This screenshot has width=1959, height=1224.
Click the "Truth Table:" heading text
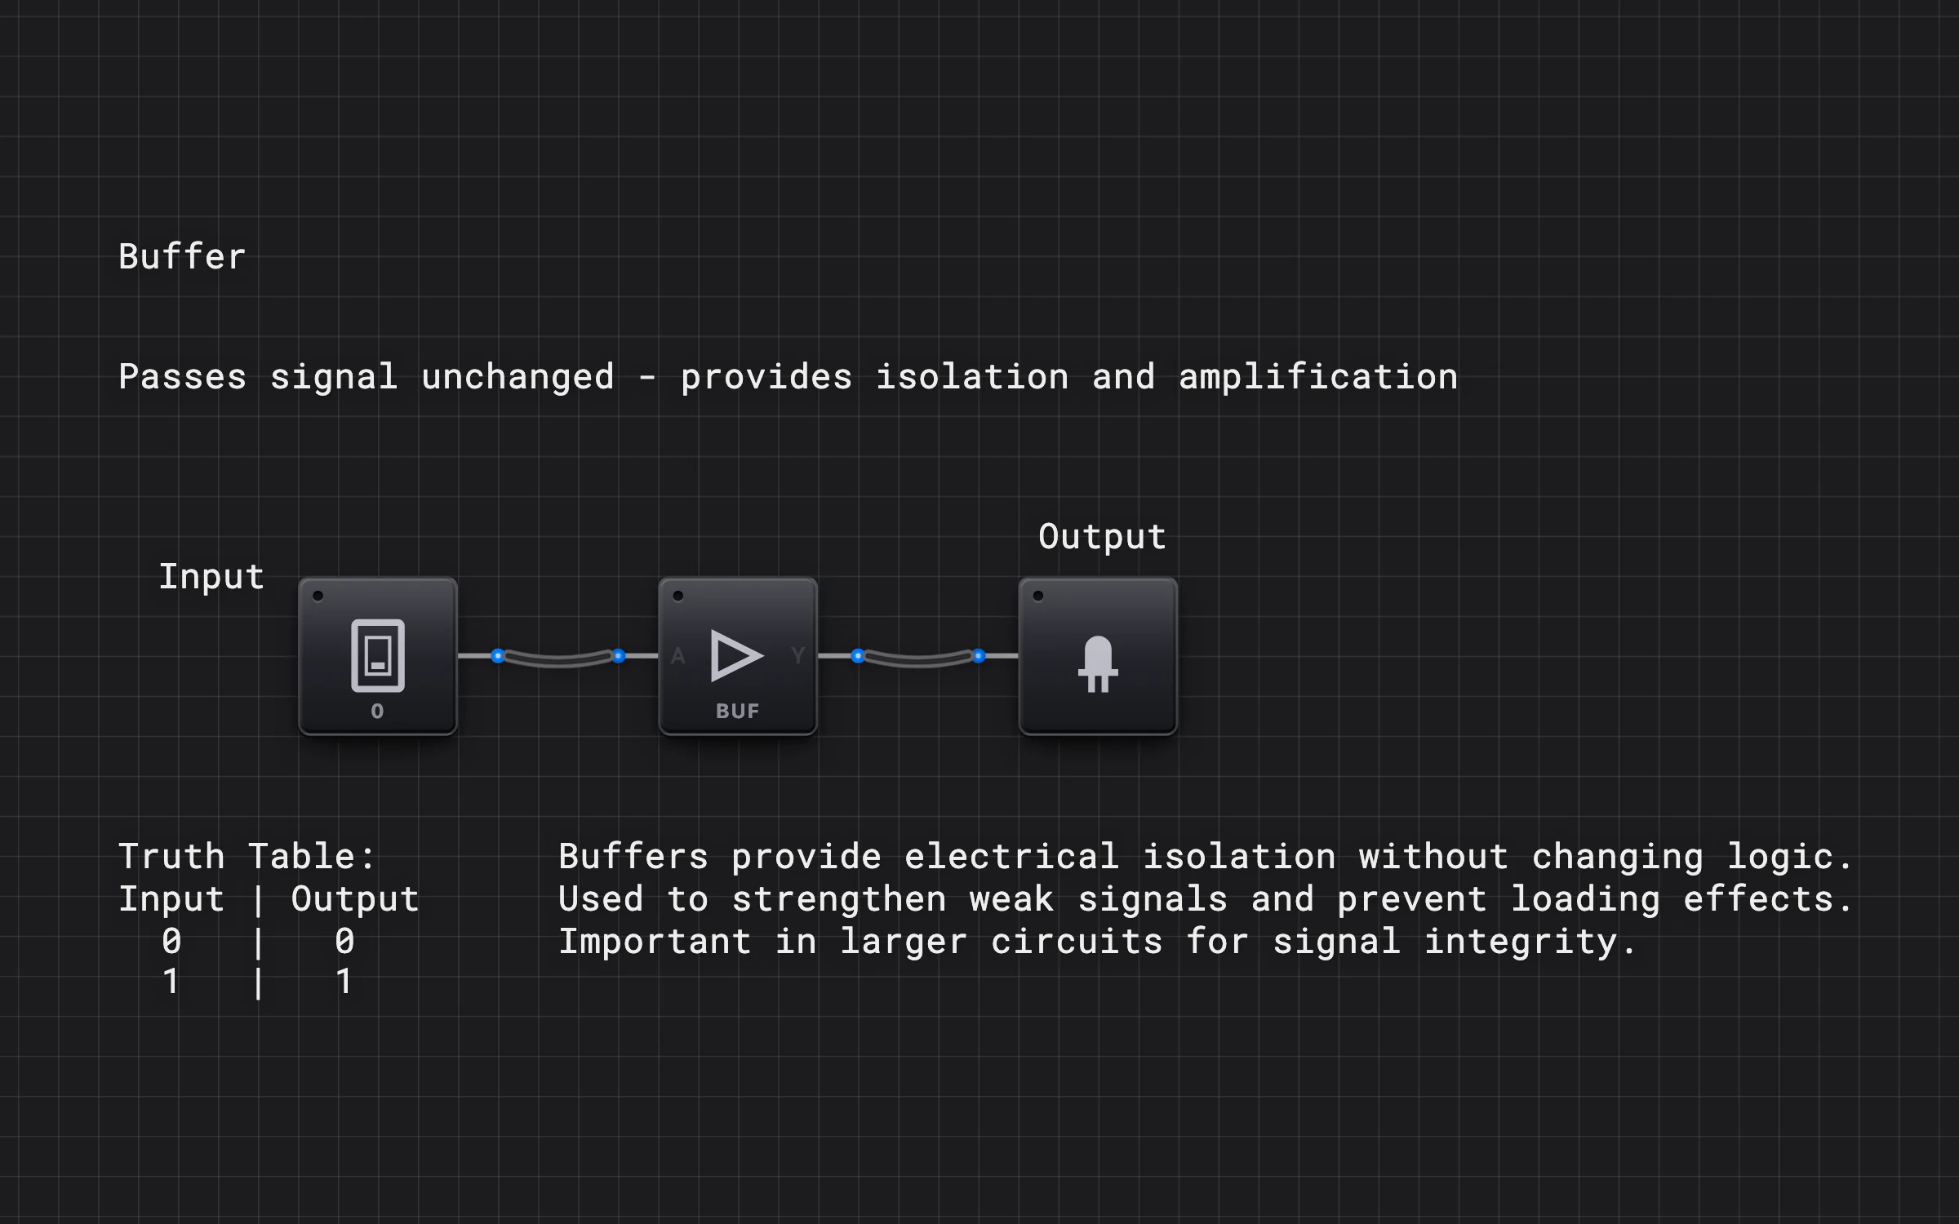click(247, 856)
